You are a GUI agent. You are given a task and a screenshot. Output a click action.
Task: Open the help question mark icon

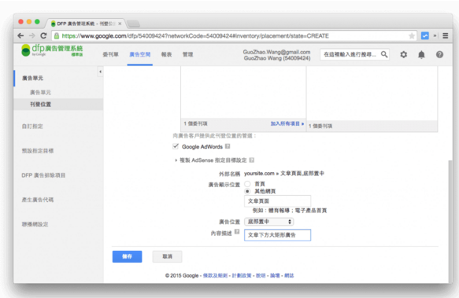pos(439,54)
